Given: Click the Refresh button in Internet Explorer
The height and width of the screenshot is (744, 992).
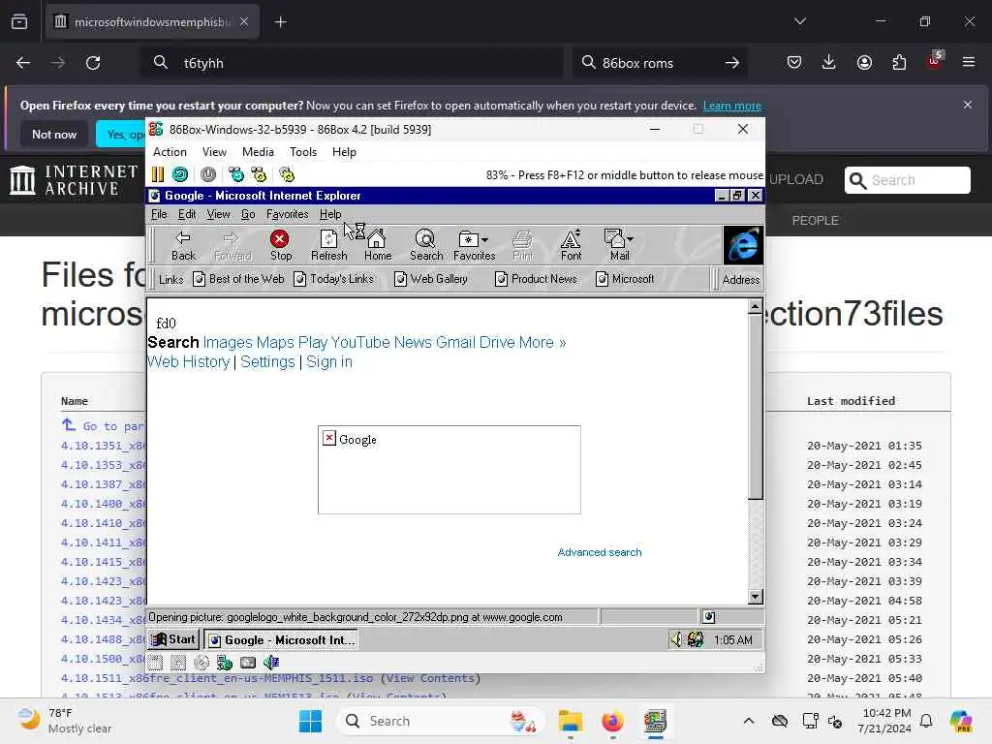Looking at the screenshot, I should [x=329, y=245].
